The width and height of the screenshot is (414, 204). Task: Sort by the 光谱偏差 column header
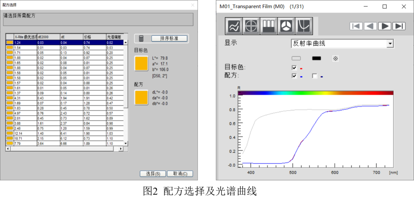115,37
